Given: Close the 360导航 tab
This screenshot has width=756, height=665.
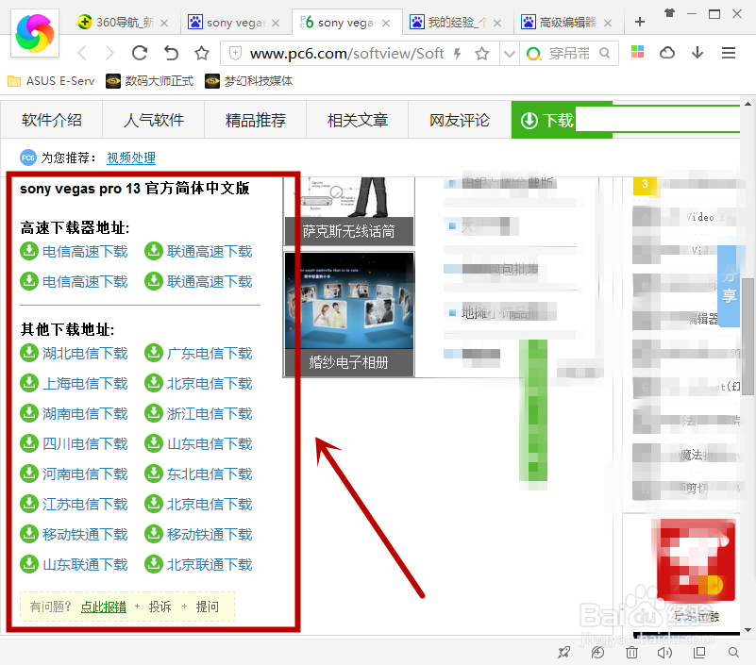Looking at the screenshot, I should [164, 24].
